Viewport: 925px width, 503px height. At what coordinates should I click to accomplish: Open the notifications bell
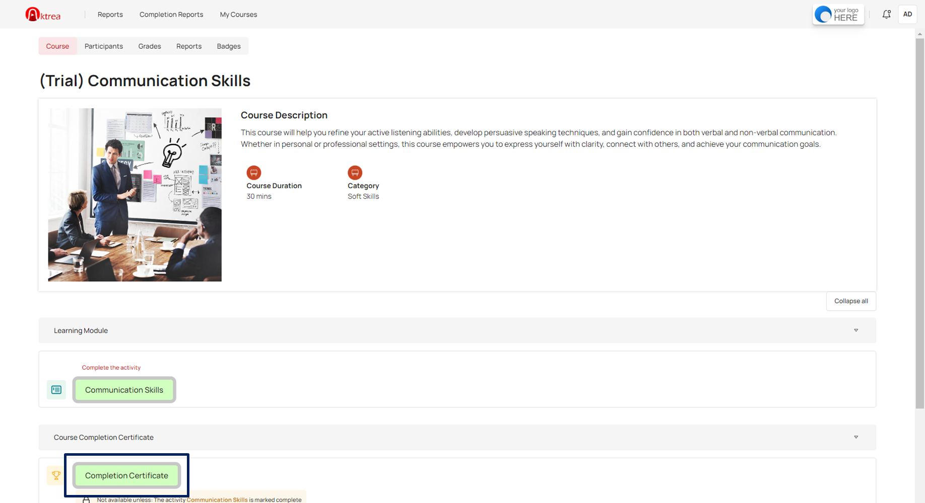[886, 15]
